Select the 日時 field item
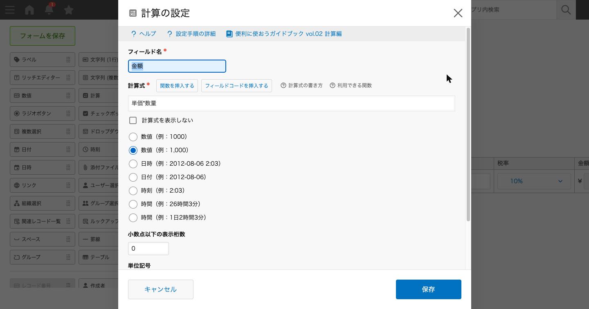589x309 pixels. click(43, 167)
